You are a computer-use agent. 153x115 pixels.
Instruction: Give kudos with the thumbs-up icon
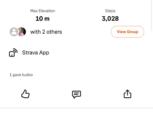[x=25, y=94]
